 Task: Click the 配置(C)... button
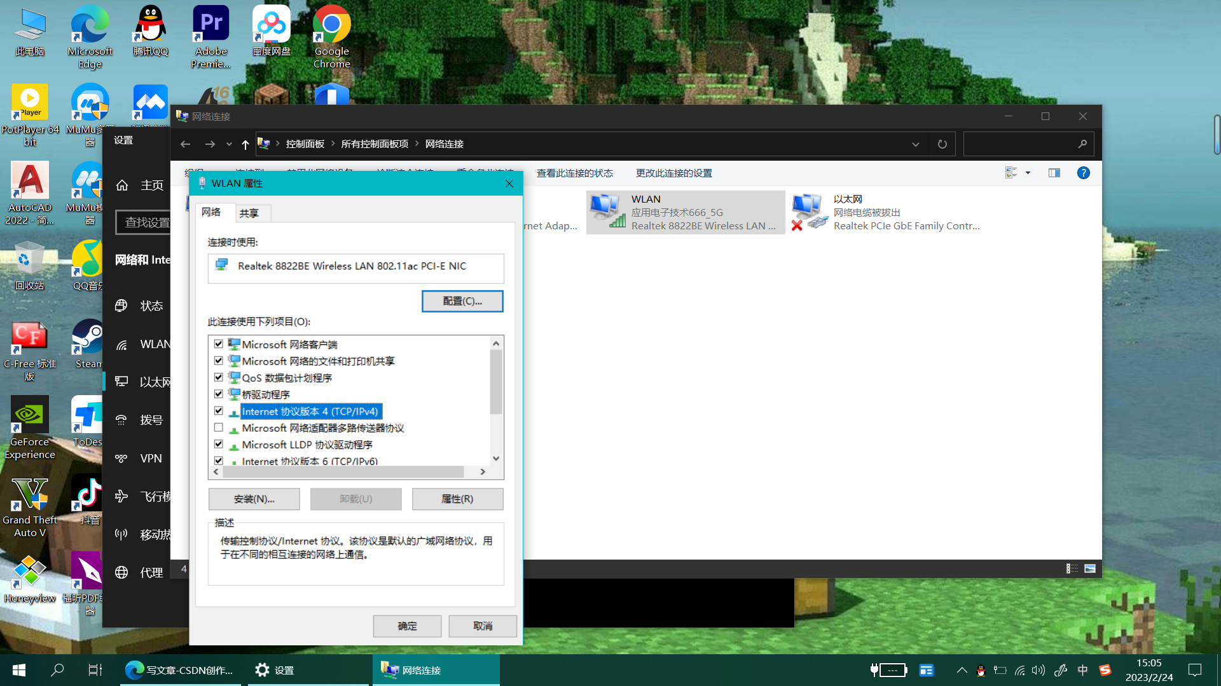click(462, 301)
